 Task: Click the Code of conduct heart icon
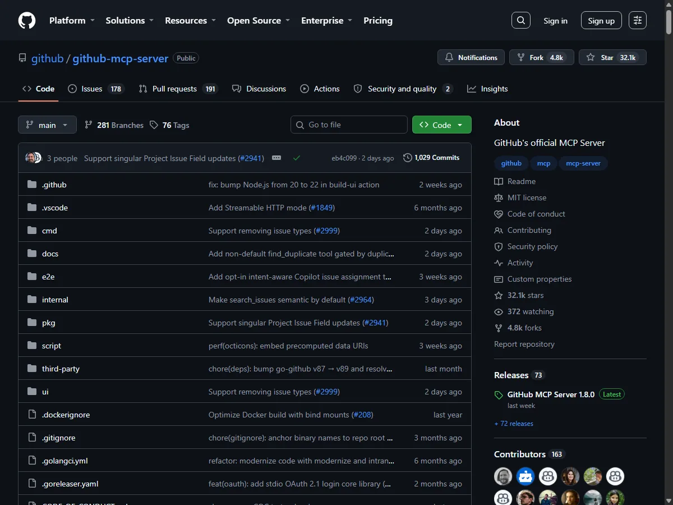pos(499,214)
